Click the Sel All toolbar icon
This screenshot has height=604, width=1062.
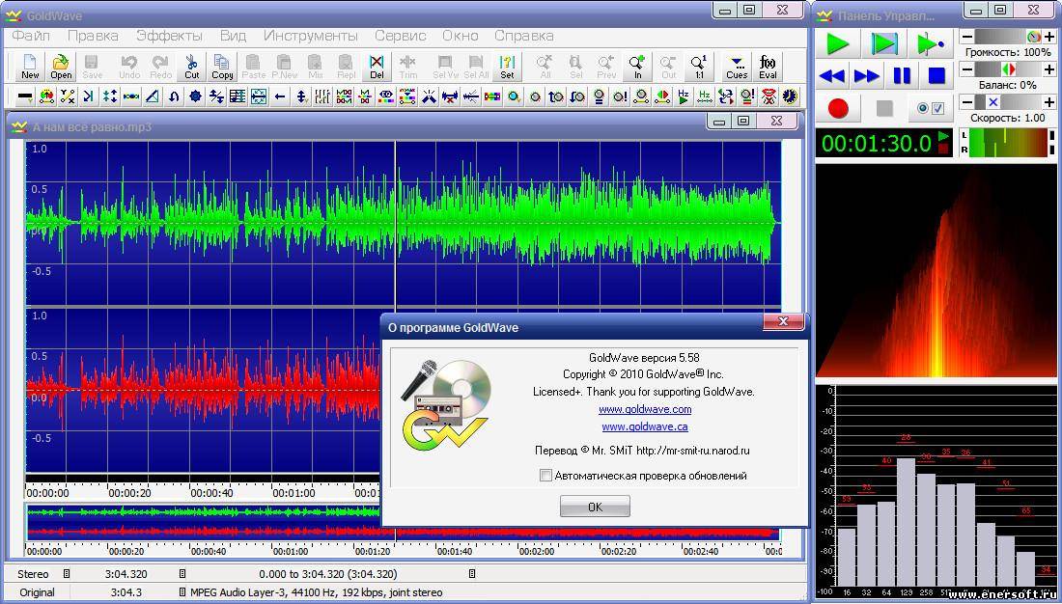pos(476,67)
